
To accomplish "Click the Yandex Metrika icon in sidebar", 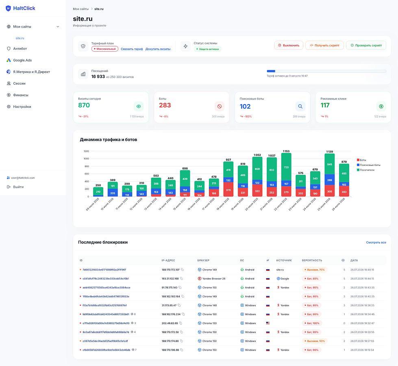I will [x=9, y=72].
